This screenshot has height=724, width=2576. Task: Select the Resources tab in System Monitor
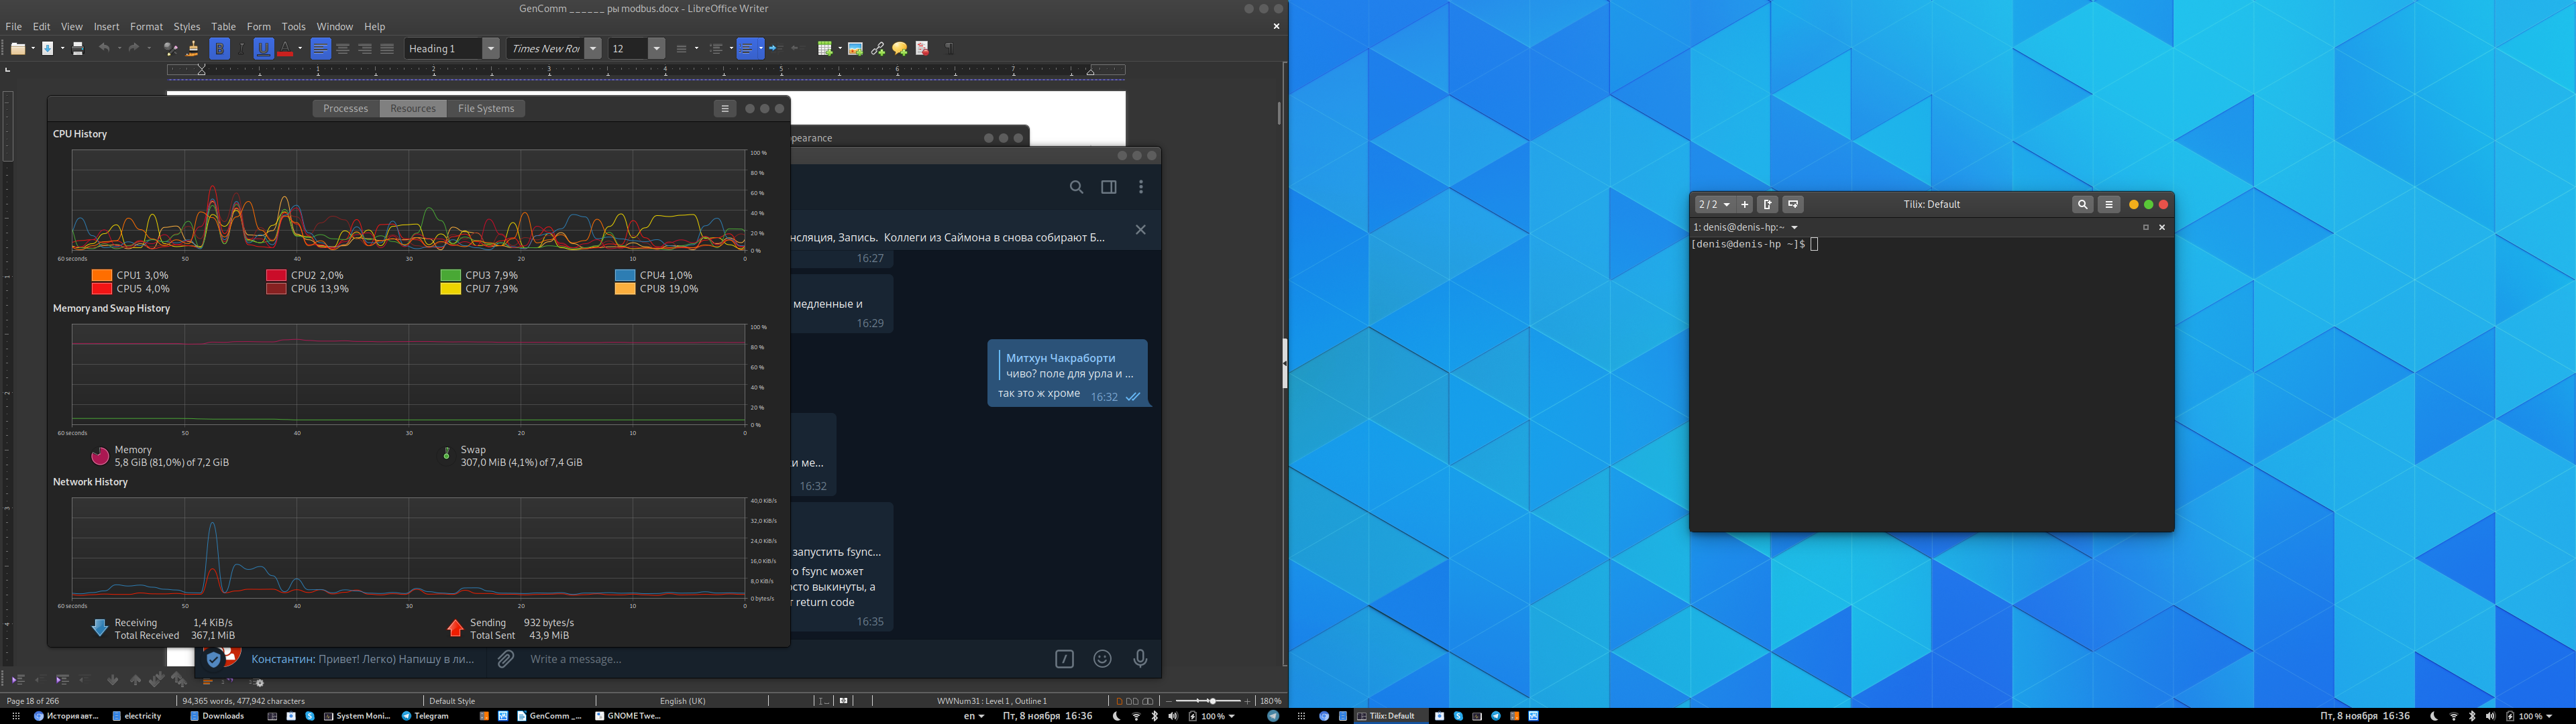pos(413,108)
